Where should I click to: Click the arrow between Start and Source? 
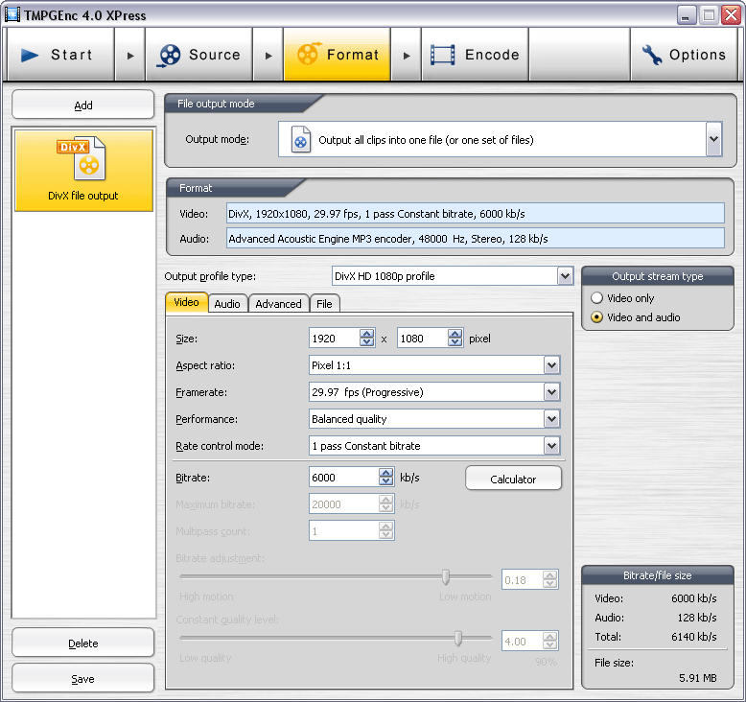pos(130,56)
